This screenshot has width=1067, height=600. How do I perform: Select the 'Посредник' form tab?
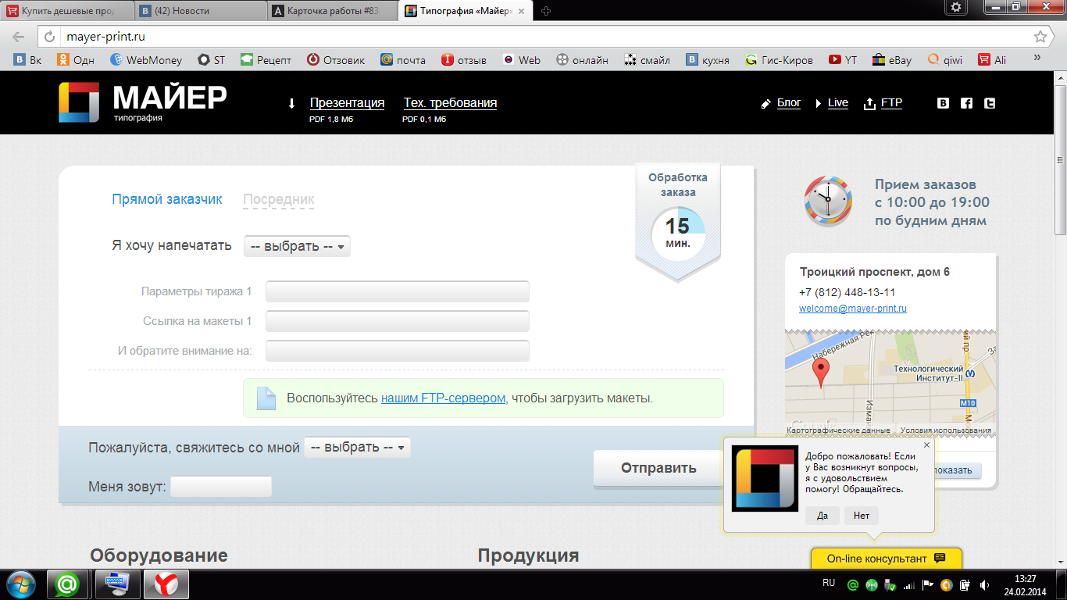pos(279,199)
